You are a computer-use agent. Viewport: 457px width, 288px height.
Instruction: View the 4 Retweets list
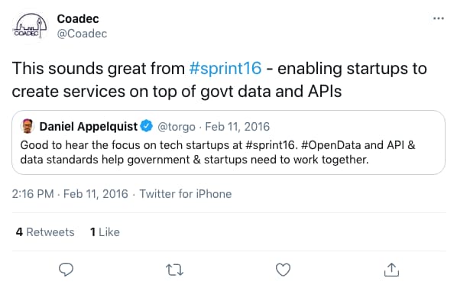click(x=45, y=232)
